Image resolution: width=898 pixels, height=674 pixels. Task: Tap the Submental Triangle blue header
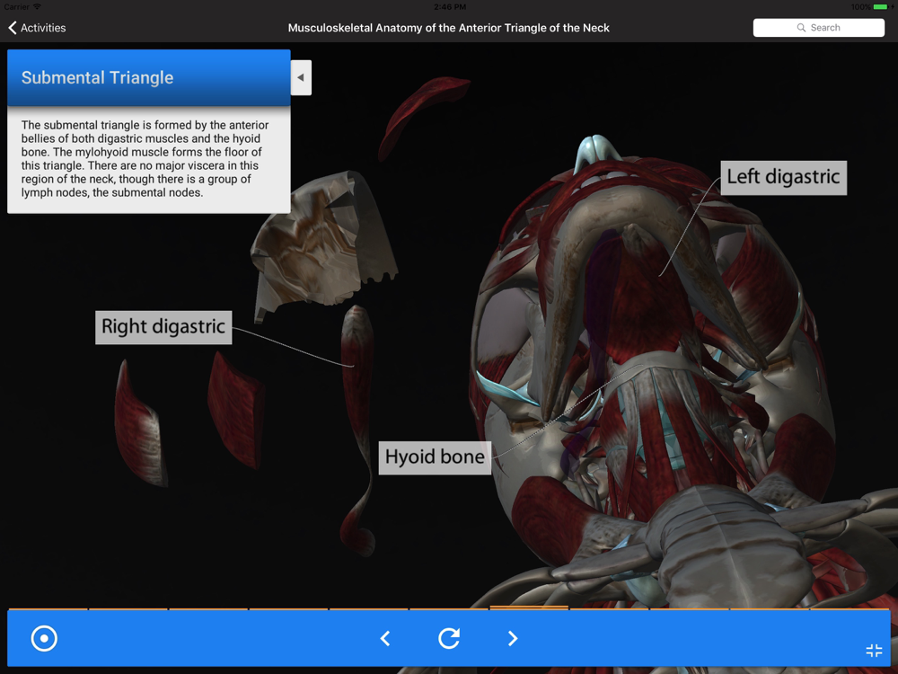148,78
